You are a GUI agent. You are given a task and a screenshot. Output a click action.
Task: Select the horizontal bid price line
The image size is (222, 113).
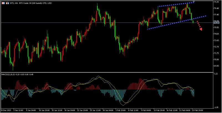[83, 22]
